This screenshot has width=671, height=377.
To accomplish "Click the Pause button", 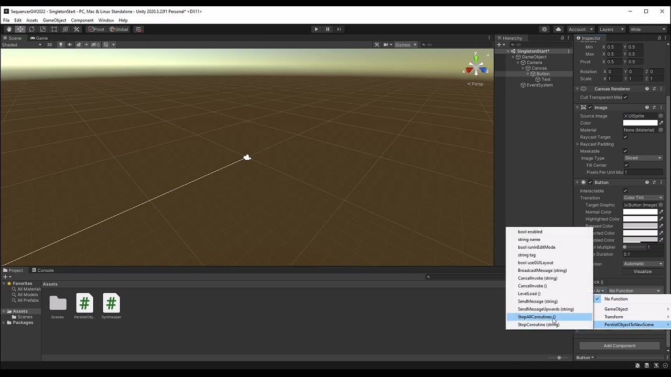I will click(x=328, y=29).
